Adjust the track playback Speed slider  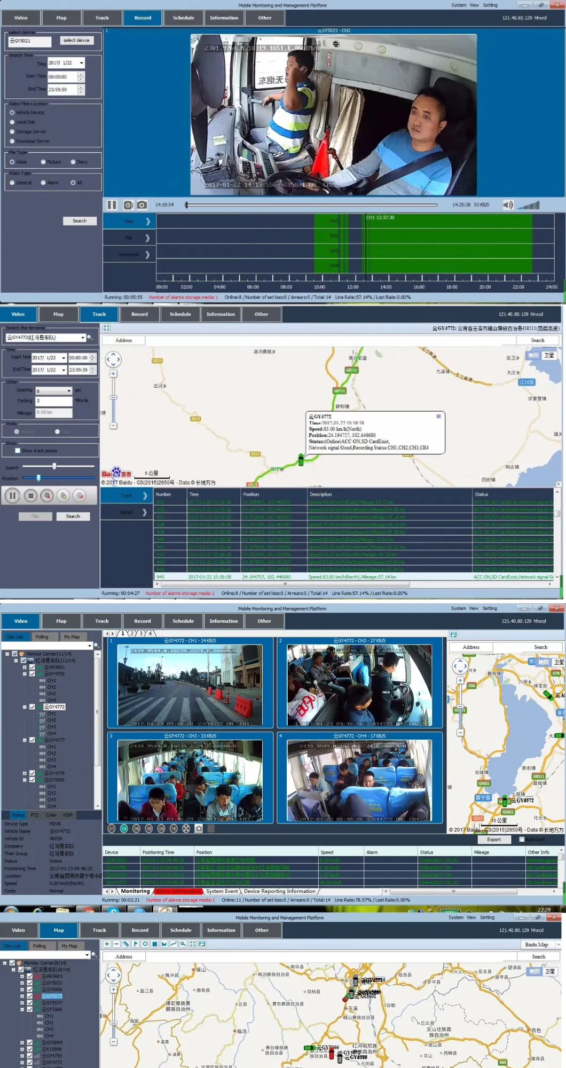coord(54,466)
